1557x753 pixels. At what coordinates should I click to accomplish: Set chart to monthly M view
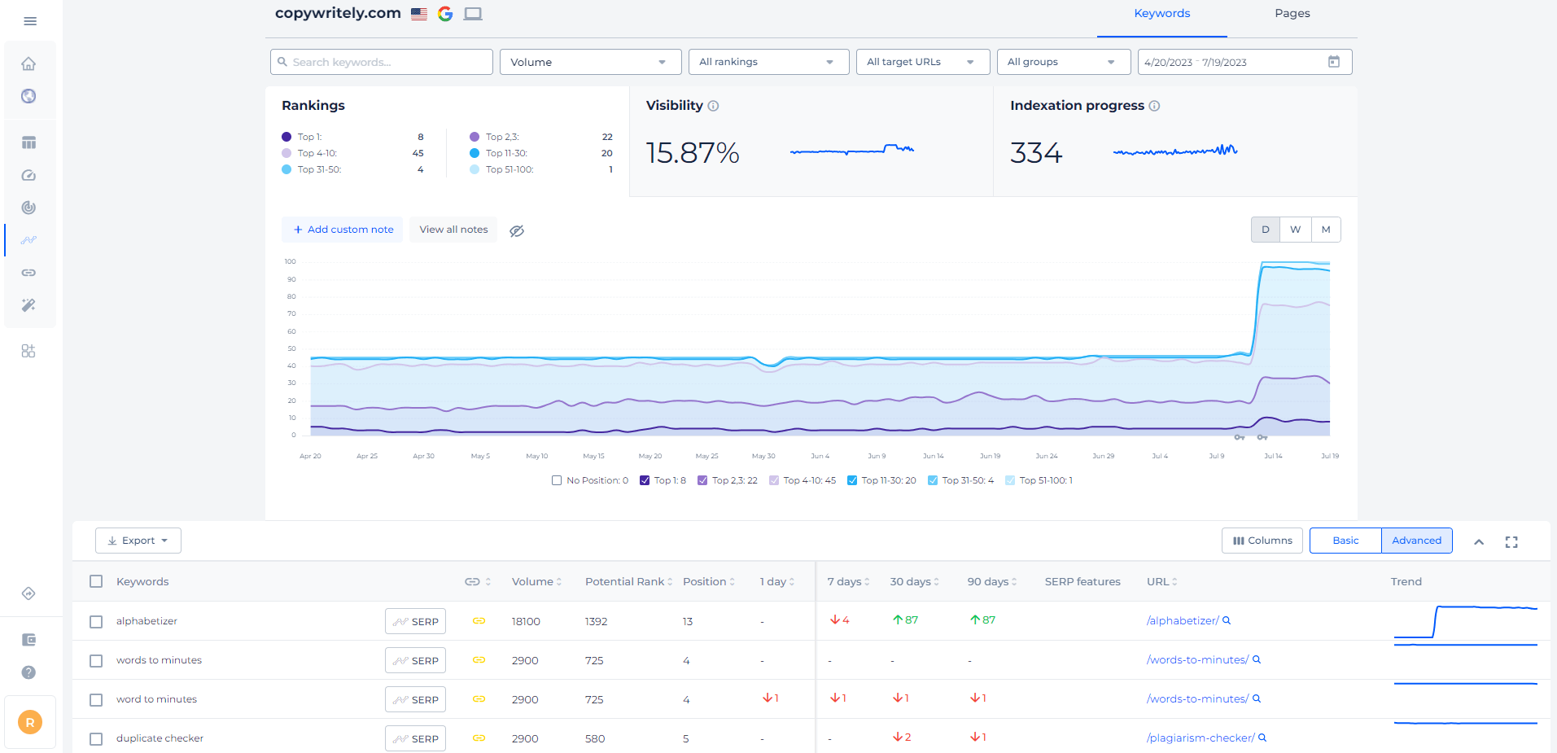(1326, 230)
